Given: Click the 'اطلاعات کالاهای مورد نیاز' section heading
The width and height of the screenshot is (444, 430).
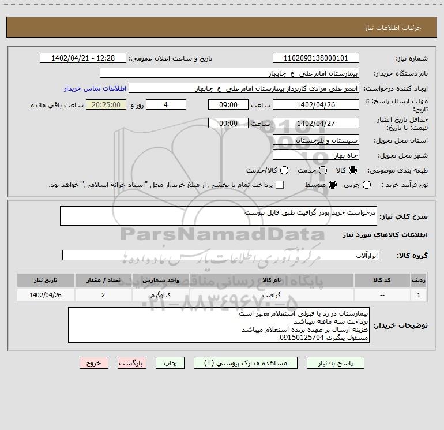Looking at the screenshot, I should tap(385, 235).
